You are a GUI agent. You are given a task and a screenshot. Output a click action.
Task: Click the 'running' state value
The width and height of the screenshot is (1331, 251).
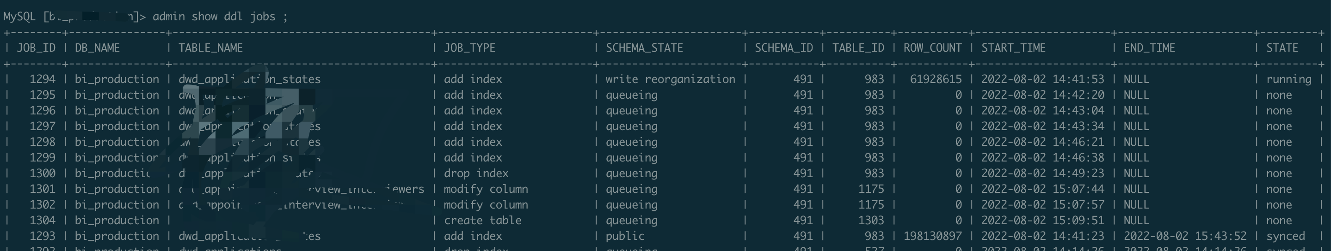coord(1288,79)
